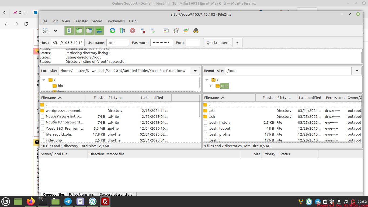Open Firefox from the taskbar
Screen dimensions: 368x207
(31, 201)
